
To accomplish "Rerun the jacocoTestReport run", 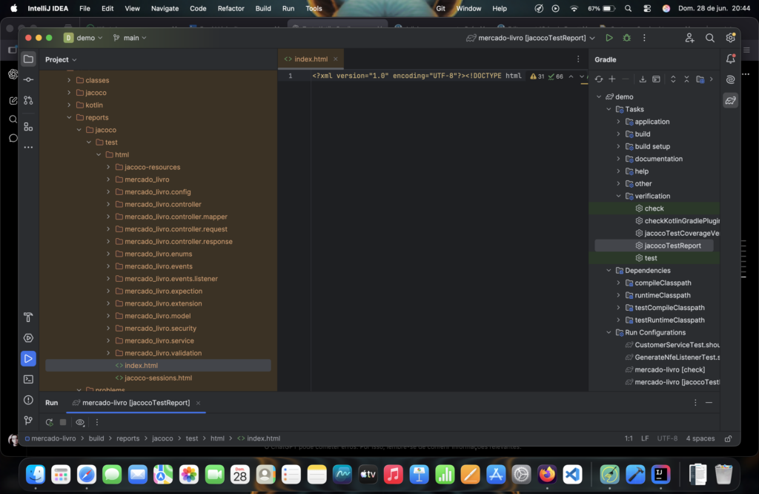I will pos(49,422).
